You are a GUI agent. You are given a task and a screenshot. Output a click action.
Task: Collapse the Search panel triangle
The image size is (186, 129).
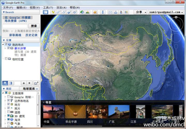(4, 12)
